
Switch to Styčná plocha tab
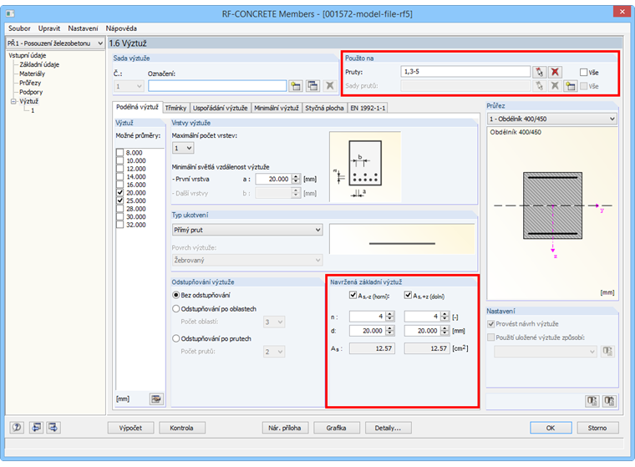(324, 108)
